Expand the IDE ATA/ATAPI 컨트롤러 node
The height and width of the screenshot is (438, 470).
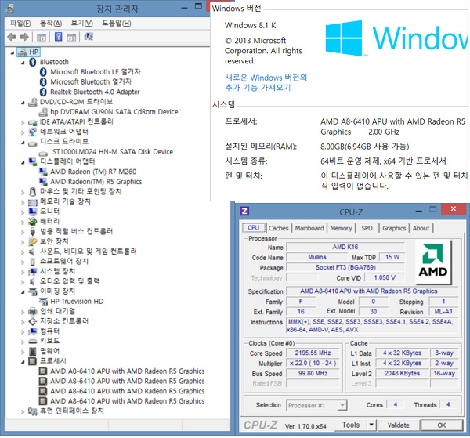coord(23,122)
